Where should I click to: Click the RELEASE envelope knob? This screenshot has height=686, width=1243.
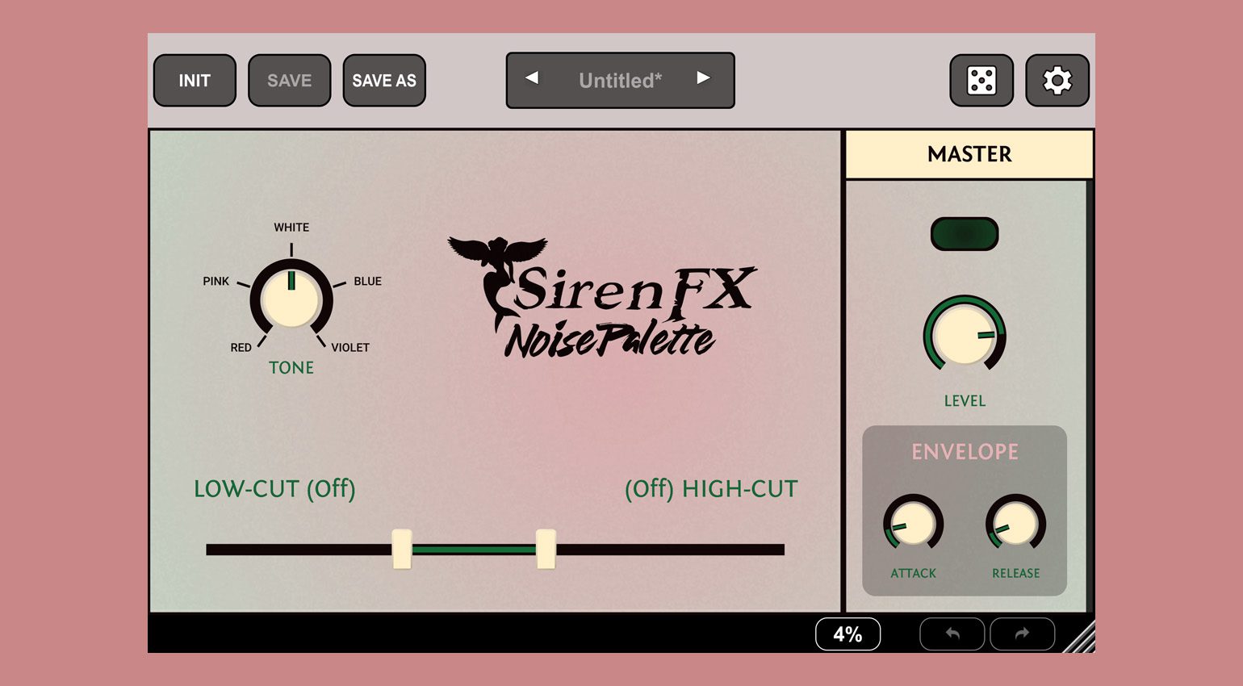(x=1015, y=523)
